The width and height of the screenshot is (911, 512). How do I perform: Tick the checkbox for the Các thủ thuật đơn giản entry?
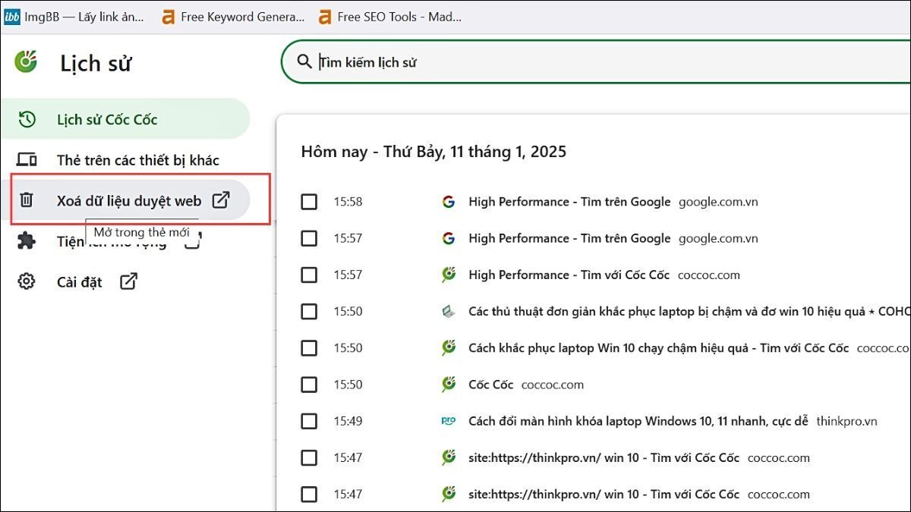(x=309, y=311)
